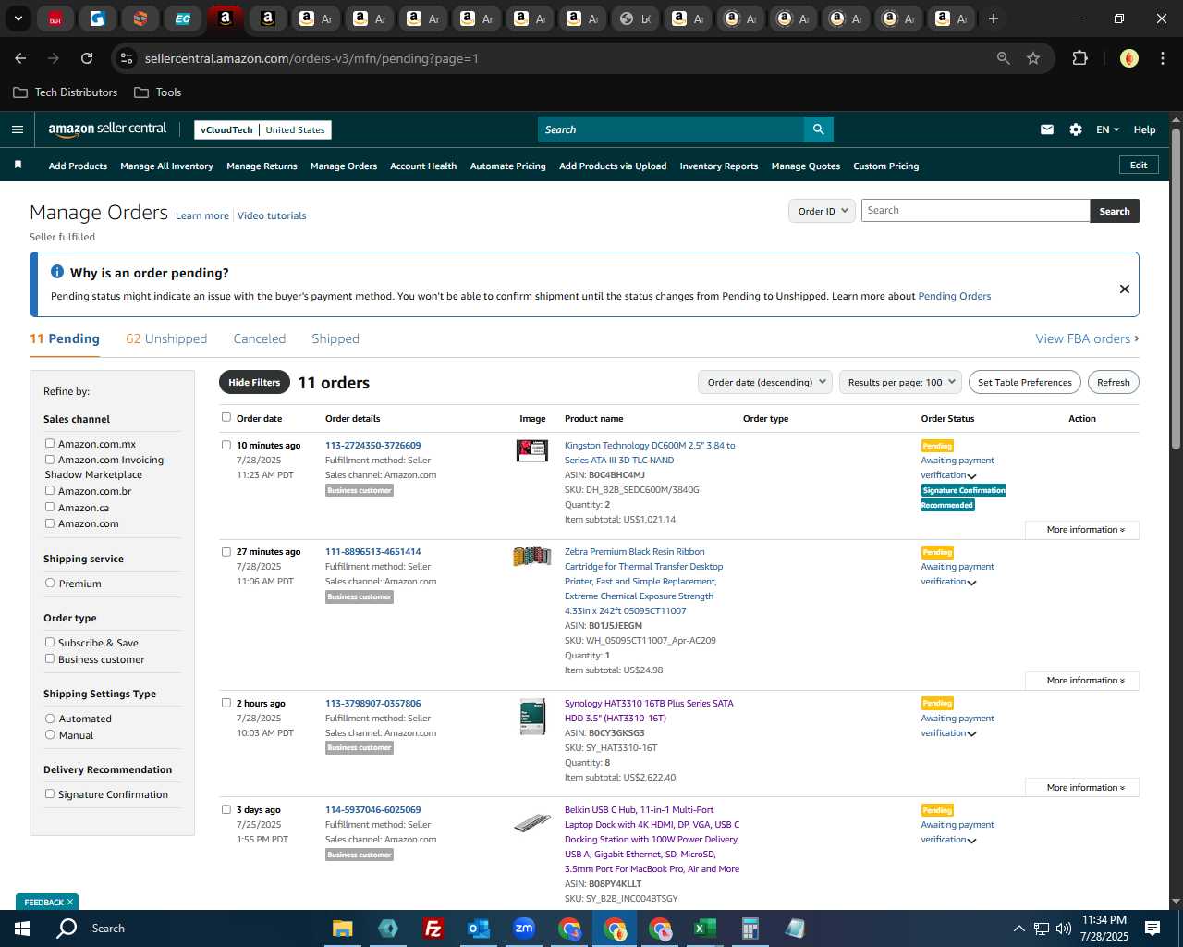Switch to the Canceled tab
This screenshot has width=1183, height=947.
(260, 338)
